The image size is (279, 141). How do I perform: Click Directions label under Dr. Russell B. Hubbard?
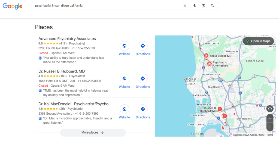(x=143, y=87)
